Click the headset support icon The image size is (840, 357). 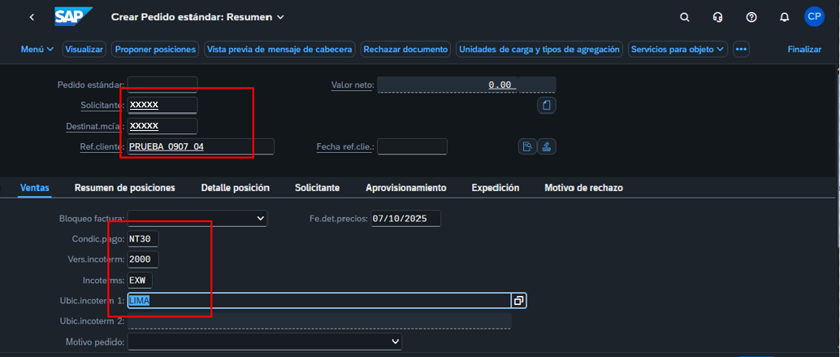[x=717, y=17]
